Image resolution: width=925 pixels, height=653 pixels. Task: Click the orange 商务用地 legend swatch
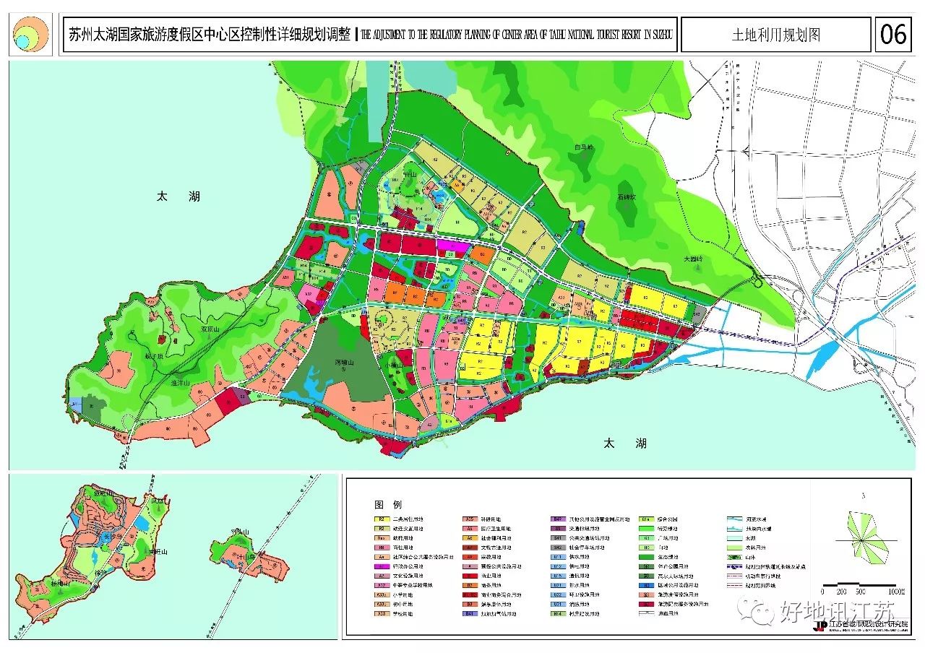click(470, 585)
